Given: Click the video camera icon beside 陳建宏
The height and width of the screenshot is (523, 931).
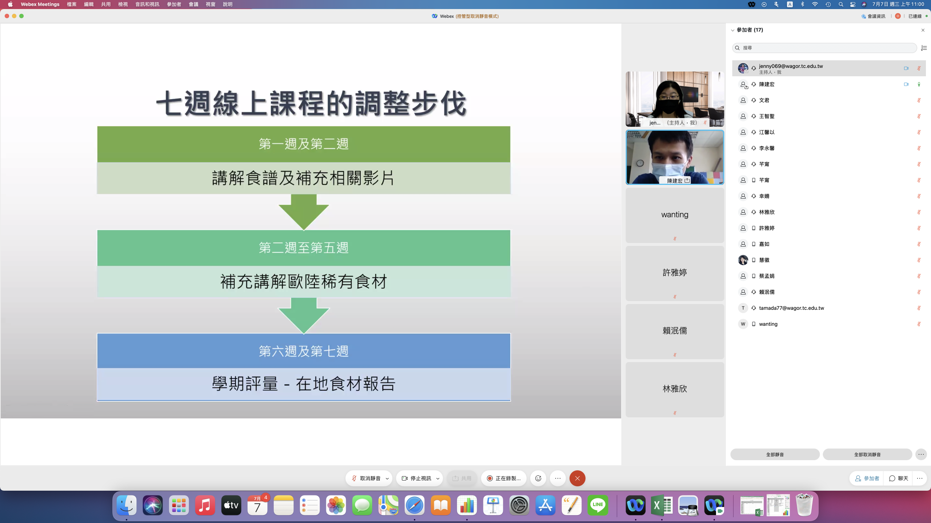Looking at the screenshot, I should click(906, 84).
